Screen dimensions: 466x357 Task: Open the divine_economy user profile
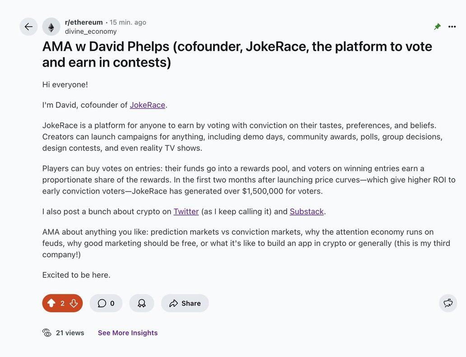pos(91,31)
